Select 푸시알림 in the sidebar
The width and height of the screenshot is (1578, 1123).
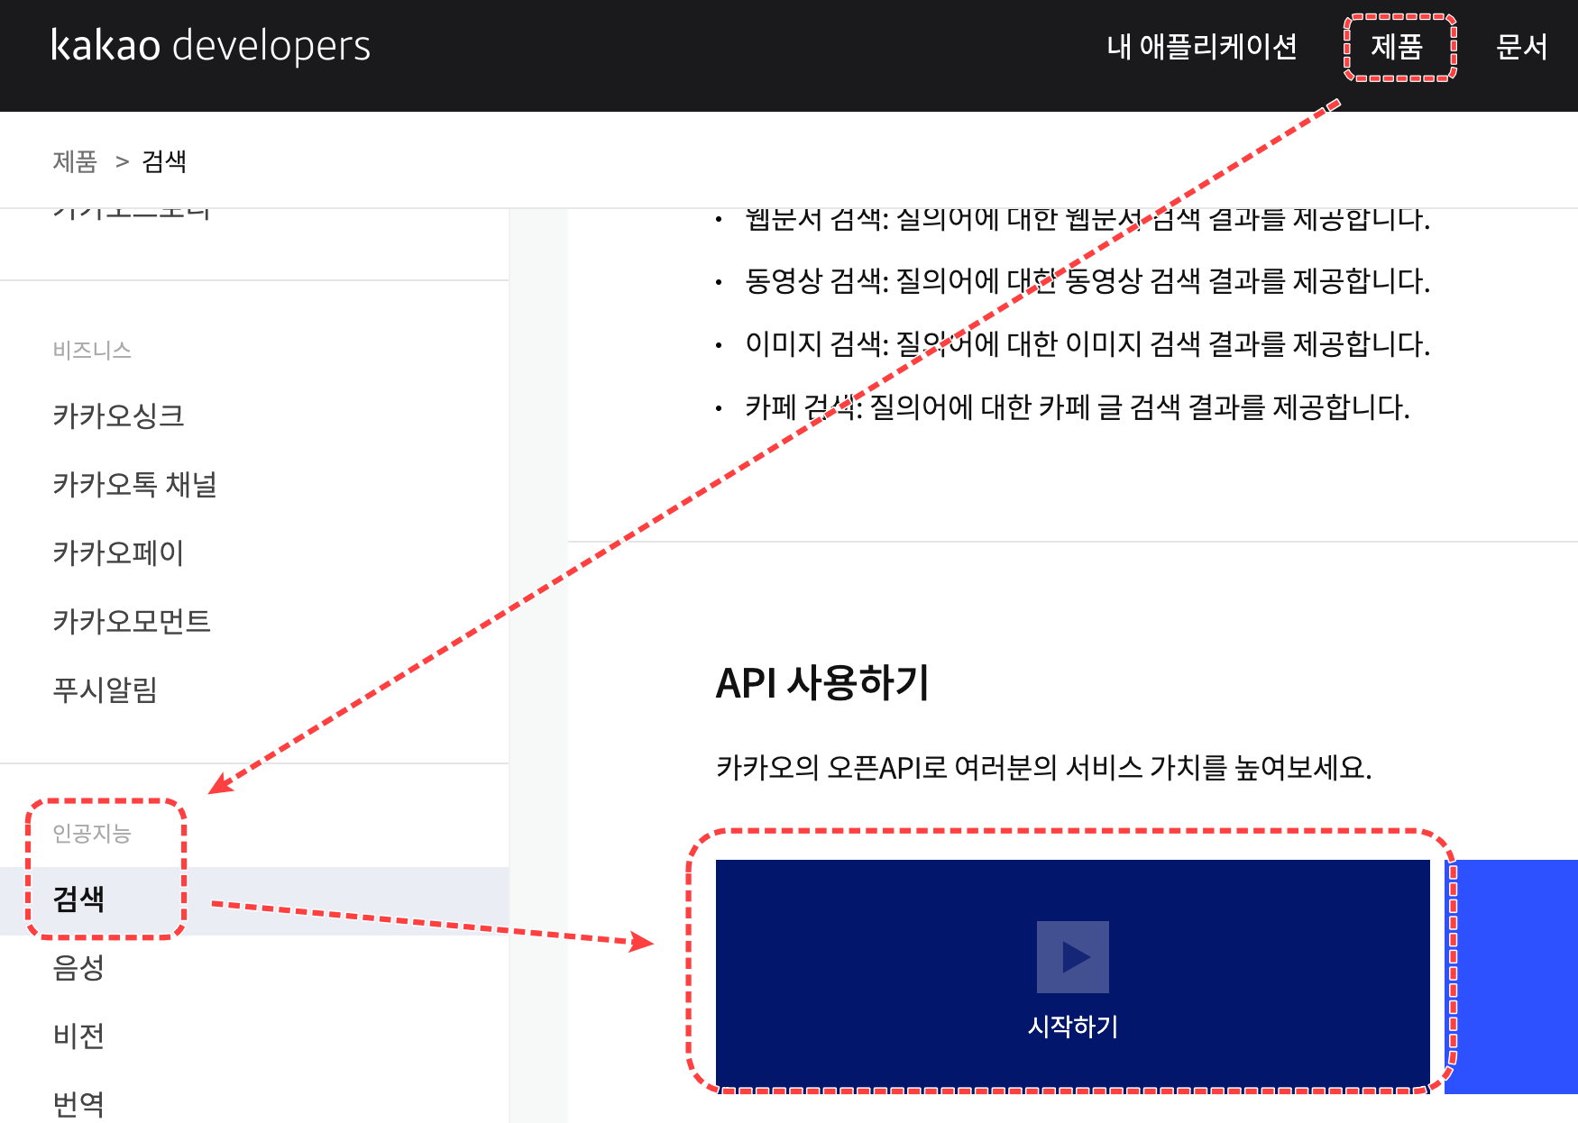[x=106, y=689]
